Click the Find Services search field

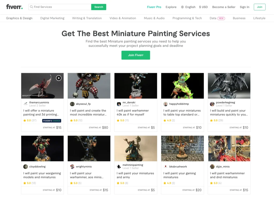click(x=60, y=7)
